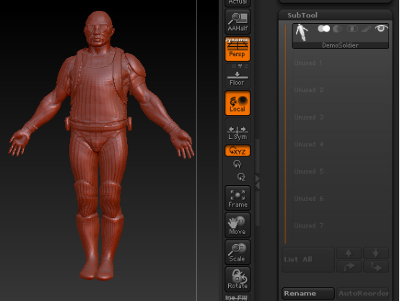
Task: Select next subtool down arrow
Action: click(x=375, y=253)
